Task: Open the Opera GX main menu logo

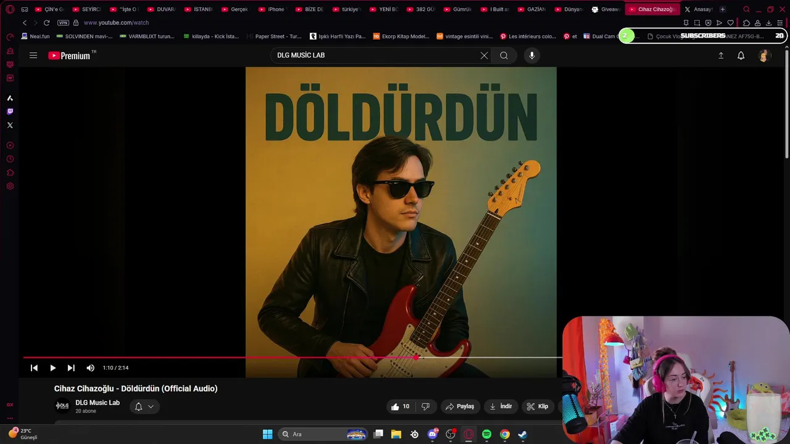Action: 10,9
